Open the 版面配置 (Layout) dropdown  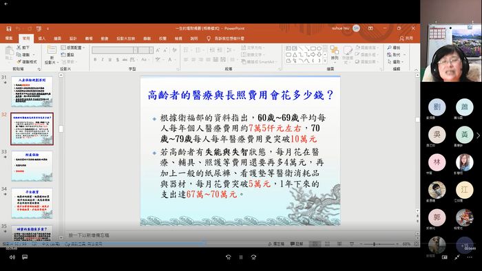(x=73, y=47)
